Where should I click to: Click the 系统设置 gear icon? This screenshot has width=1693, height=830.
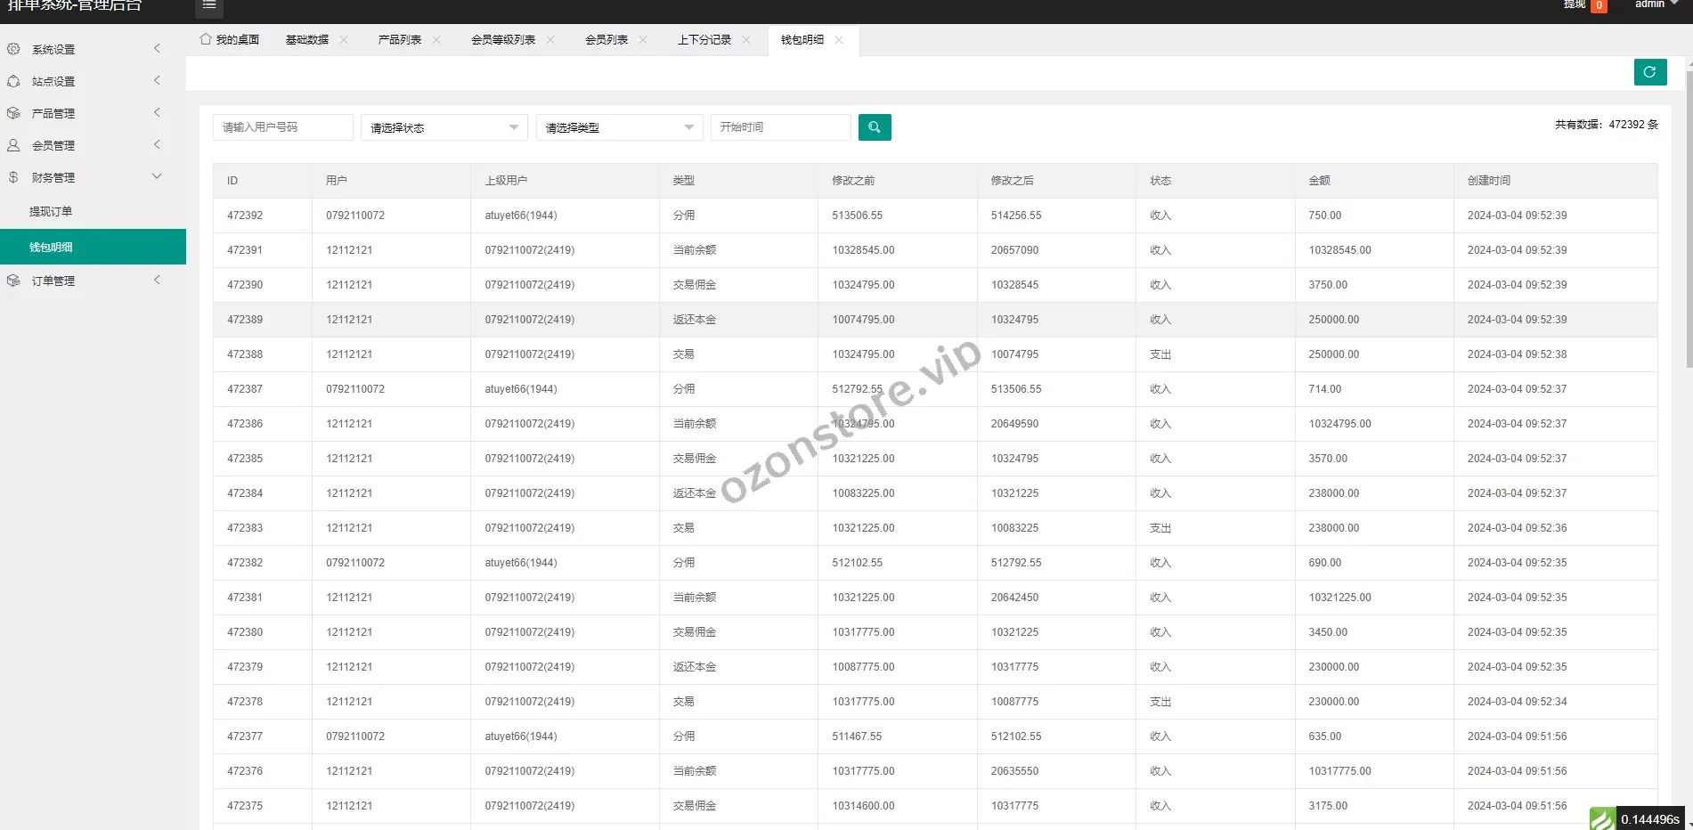coord(13,49)
